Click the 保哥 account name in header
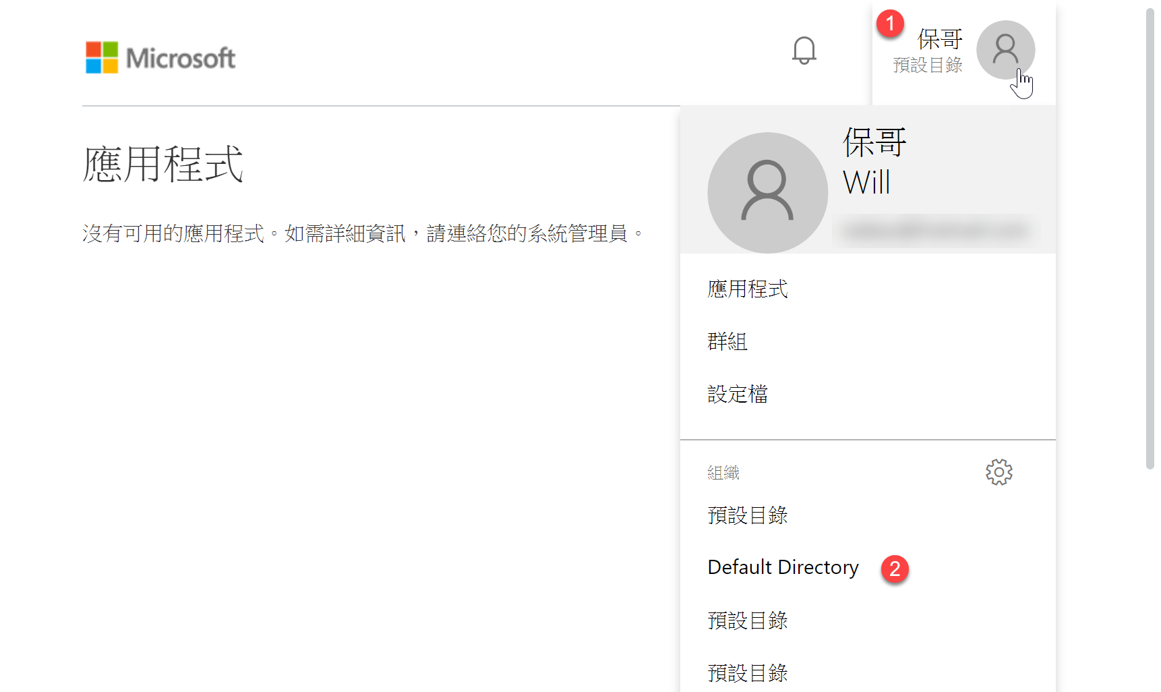This screenshot has width=1161, height=692. [940, 39]
